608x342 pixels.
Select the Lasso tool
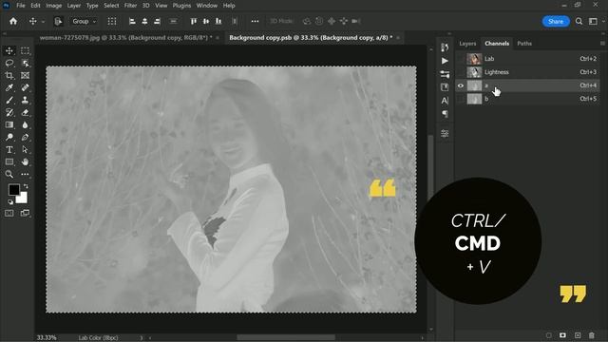pyautogui.click(x=9, y=64)
